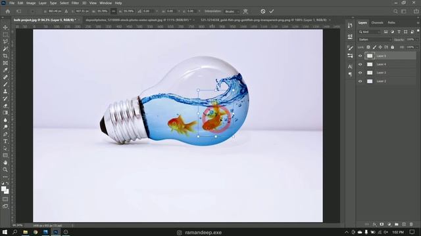The width and height of the screenshot is (421, 236).
Task: Open the layer filter Kind dropdown
Action: coord(370,32)
